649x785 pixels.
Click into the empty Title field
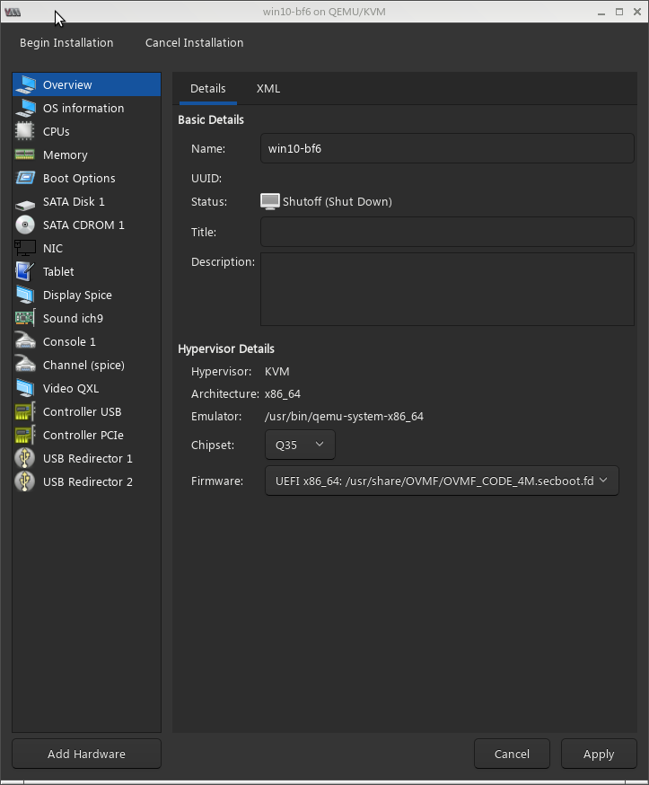447,232
